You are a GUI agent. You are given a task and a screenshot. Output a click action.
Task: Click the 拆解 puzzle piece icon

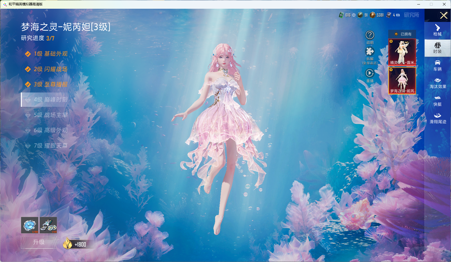[x=370, y=52]
